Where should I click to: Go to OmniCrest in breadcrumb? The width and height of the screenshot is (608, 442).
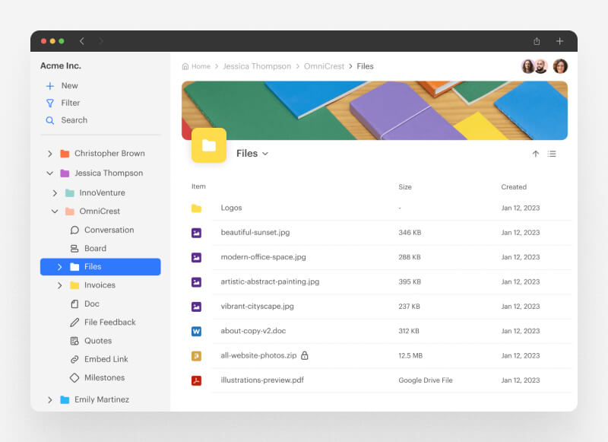coord(324,66)
